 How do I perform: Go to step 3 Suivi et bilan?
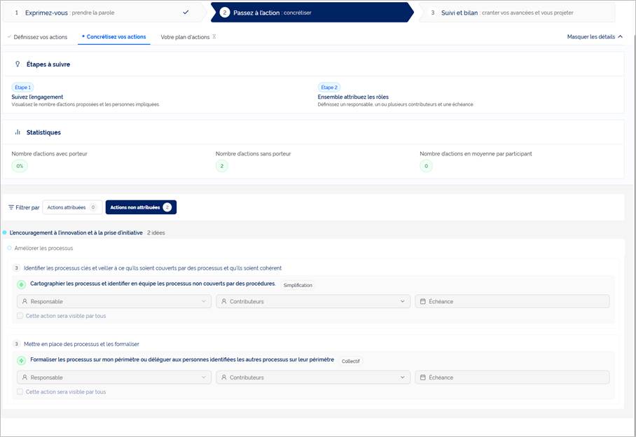coord(517,13)
